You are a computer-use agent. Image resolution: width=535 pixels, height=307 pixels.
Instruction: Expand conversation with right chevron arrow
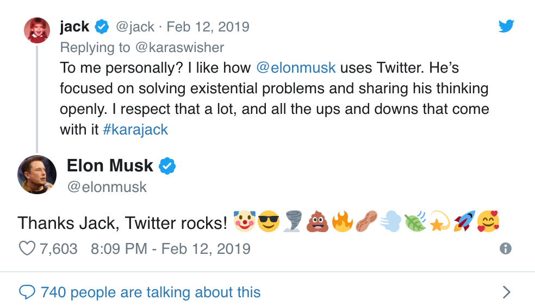coord(506,292)
